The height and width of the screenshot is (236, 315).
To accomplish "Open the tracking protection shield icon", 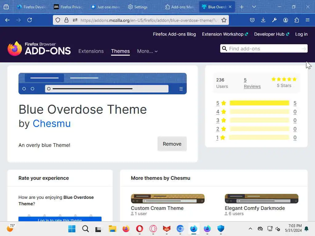I will click(x=58, y=20).
